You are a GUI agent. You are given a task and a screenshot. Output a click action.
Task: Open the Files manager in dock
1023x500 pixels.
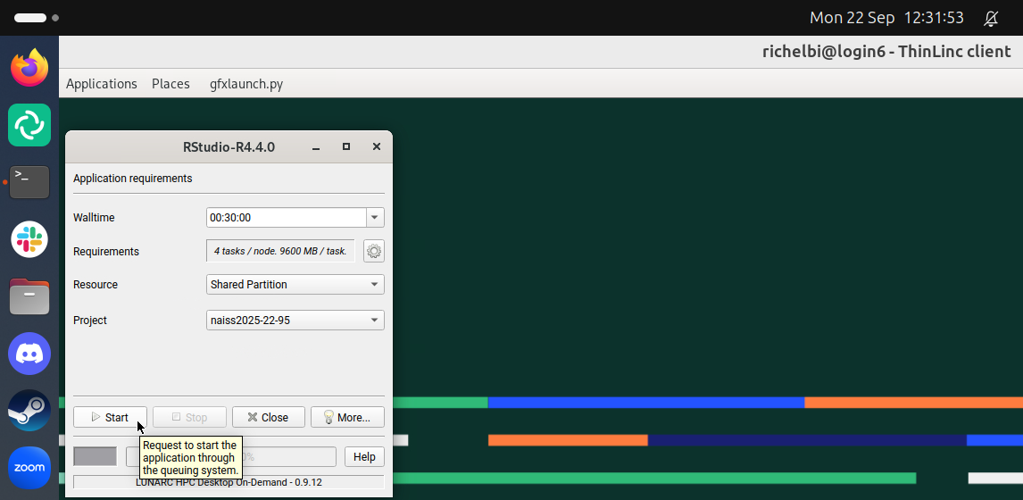[29, 296]
